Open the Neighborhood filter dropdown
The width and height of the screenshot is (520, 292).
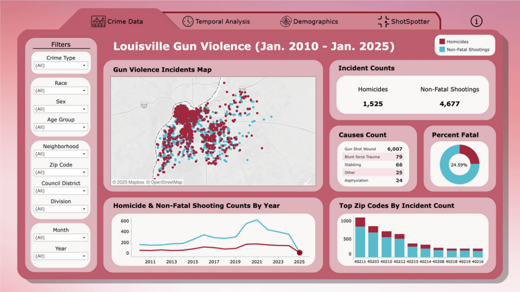tap(61, 154)
